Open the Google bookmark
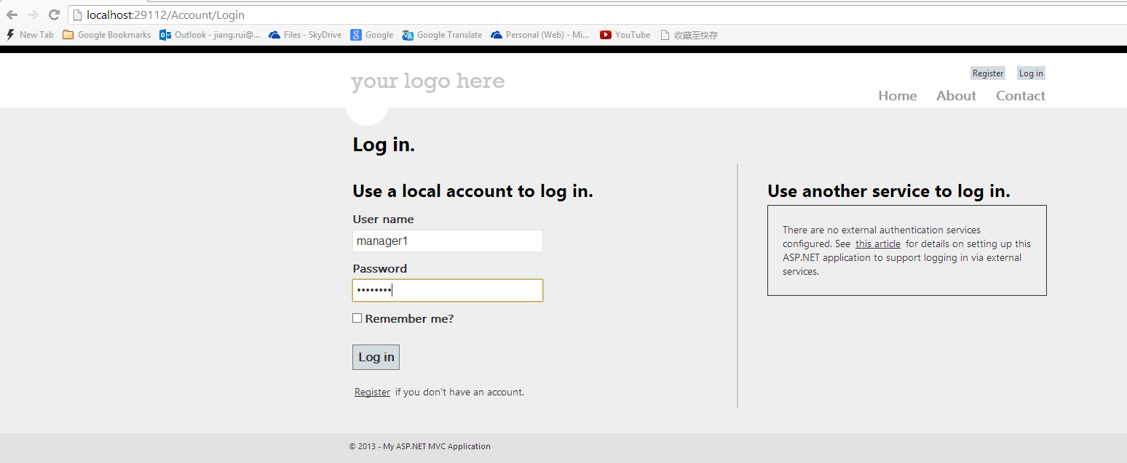 click(x=372, y=35)
